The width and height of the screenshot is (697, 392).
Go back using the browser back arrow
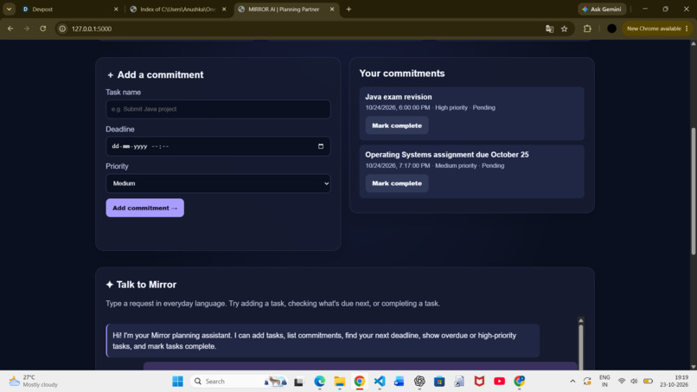point(10,29)
